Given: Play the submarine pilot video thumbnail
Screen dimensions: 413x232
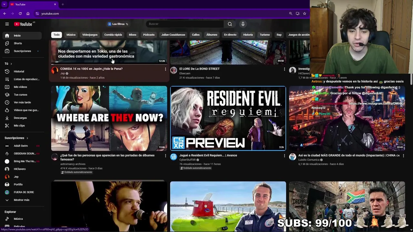Looking at the screenshot, I should (228, 206).
